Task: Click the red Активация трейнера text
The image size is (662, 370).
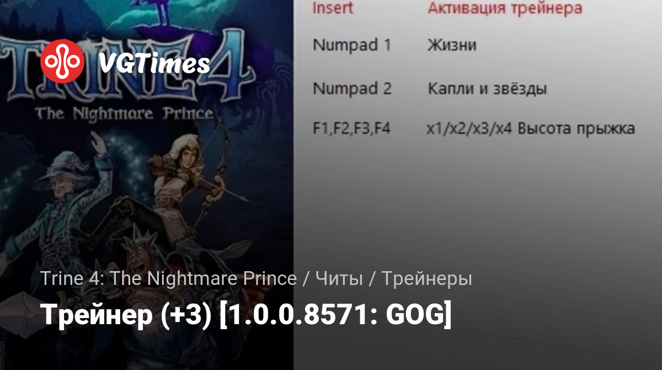Action: coord(504,8)
